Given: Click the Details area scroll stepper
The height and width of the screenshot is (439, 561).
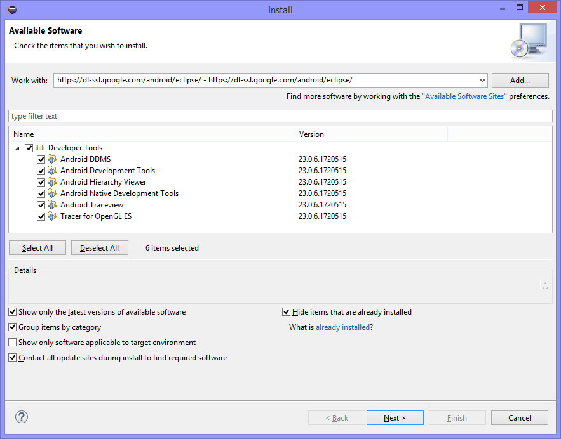Looking at the screenshot, I should tap(545, 285).
